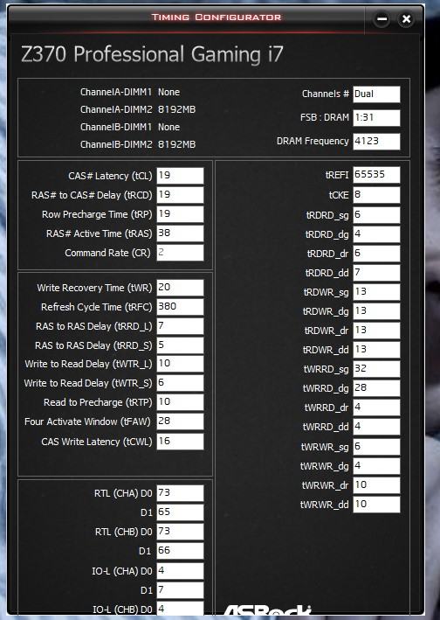Click the tRDRD_sg field
This screenshot has width=440, height=620.
[x=376, y=215]
